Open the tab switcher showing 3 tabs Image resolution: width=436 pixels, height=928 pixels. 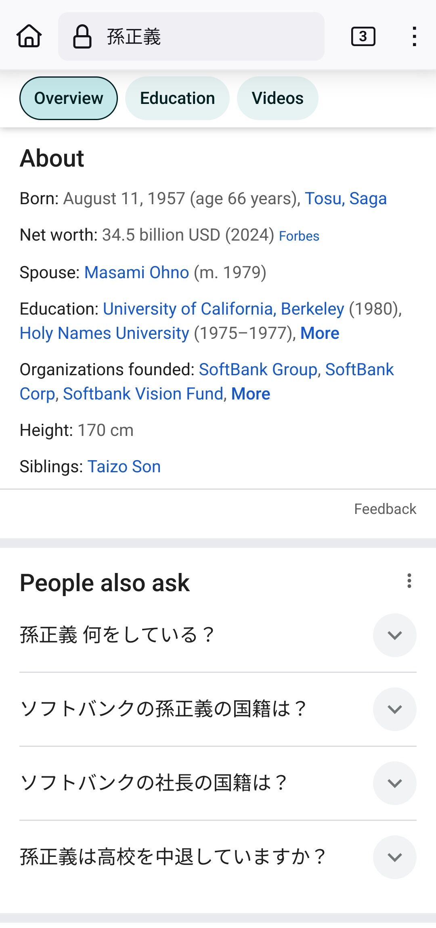click(363, 37)
